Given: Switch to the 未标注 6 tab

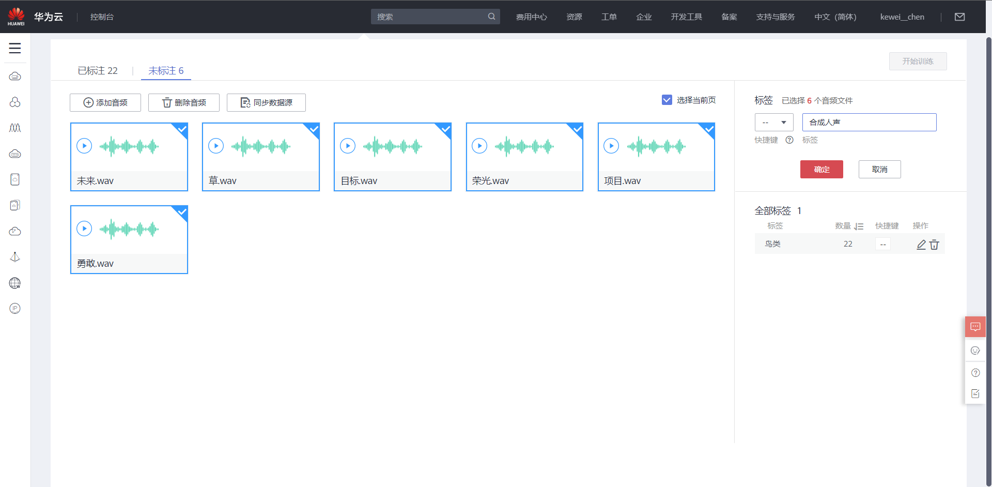Looking at the screenshot, I should click(166, 71).
